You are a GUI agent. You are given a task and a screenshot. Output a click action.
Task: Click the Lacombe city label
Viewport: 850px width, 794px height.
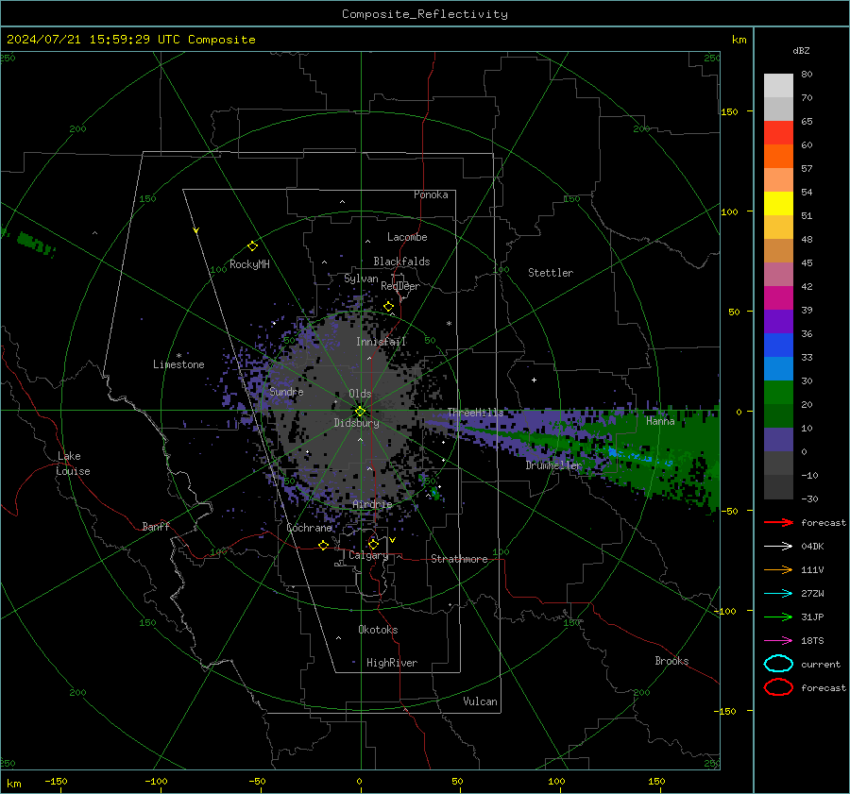(407, 237)
